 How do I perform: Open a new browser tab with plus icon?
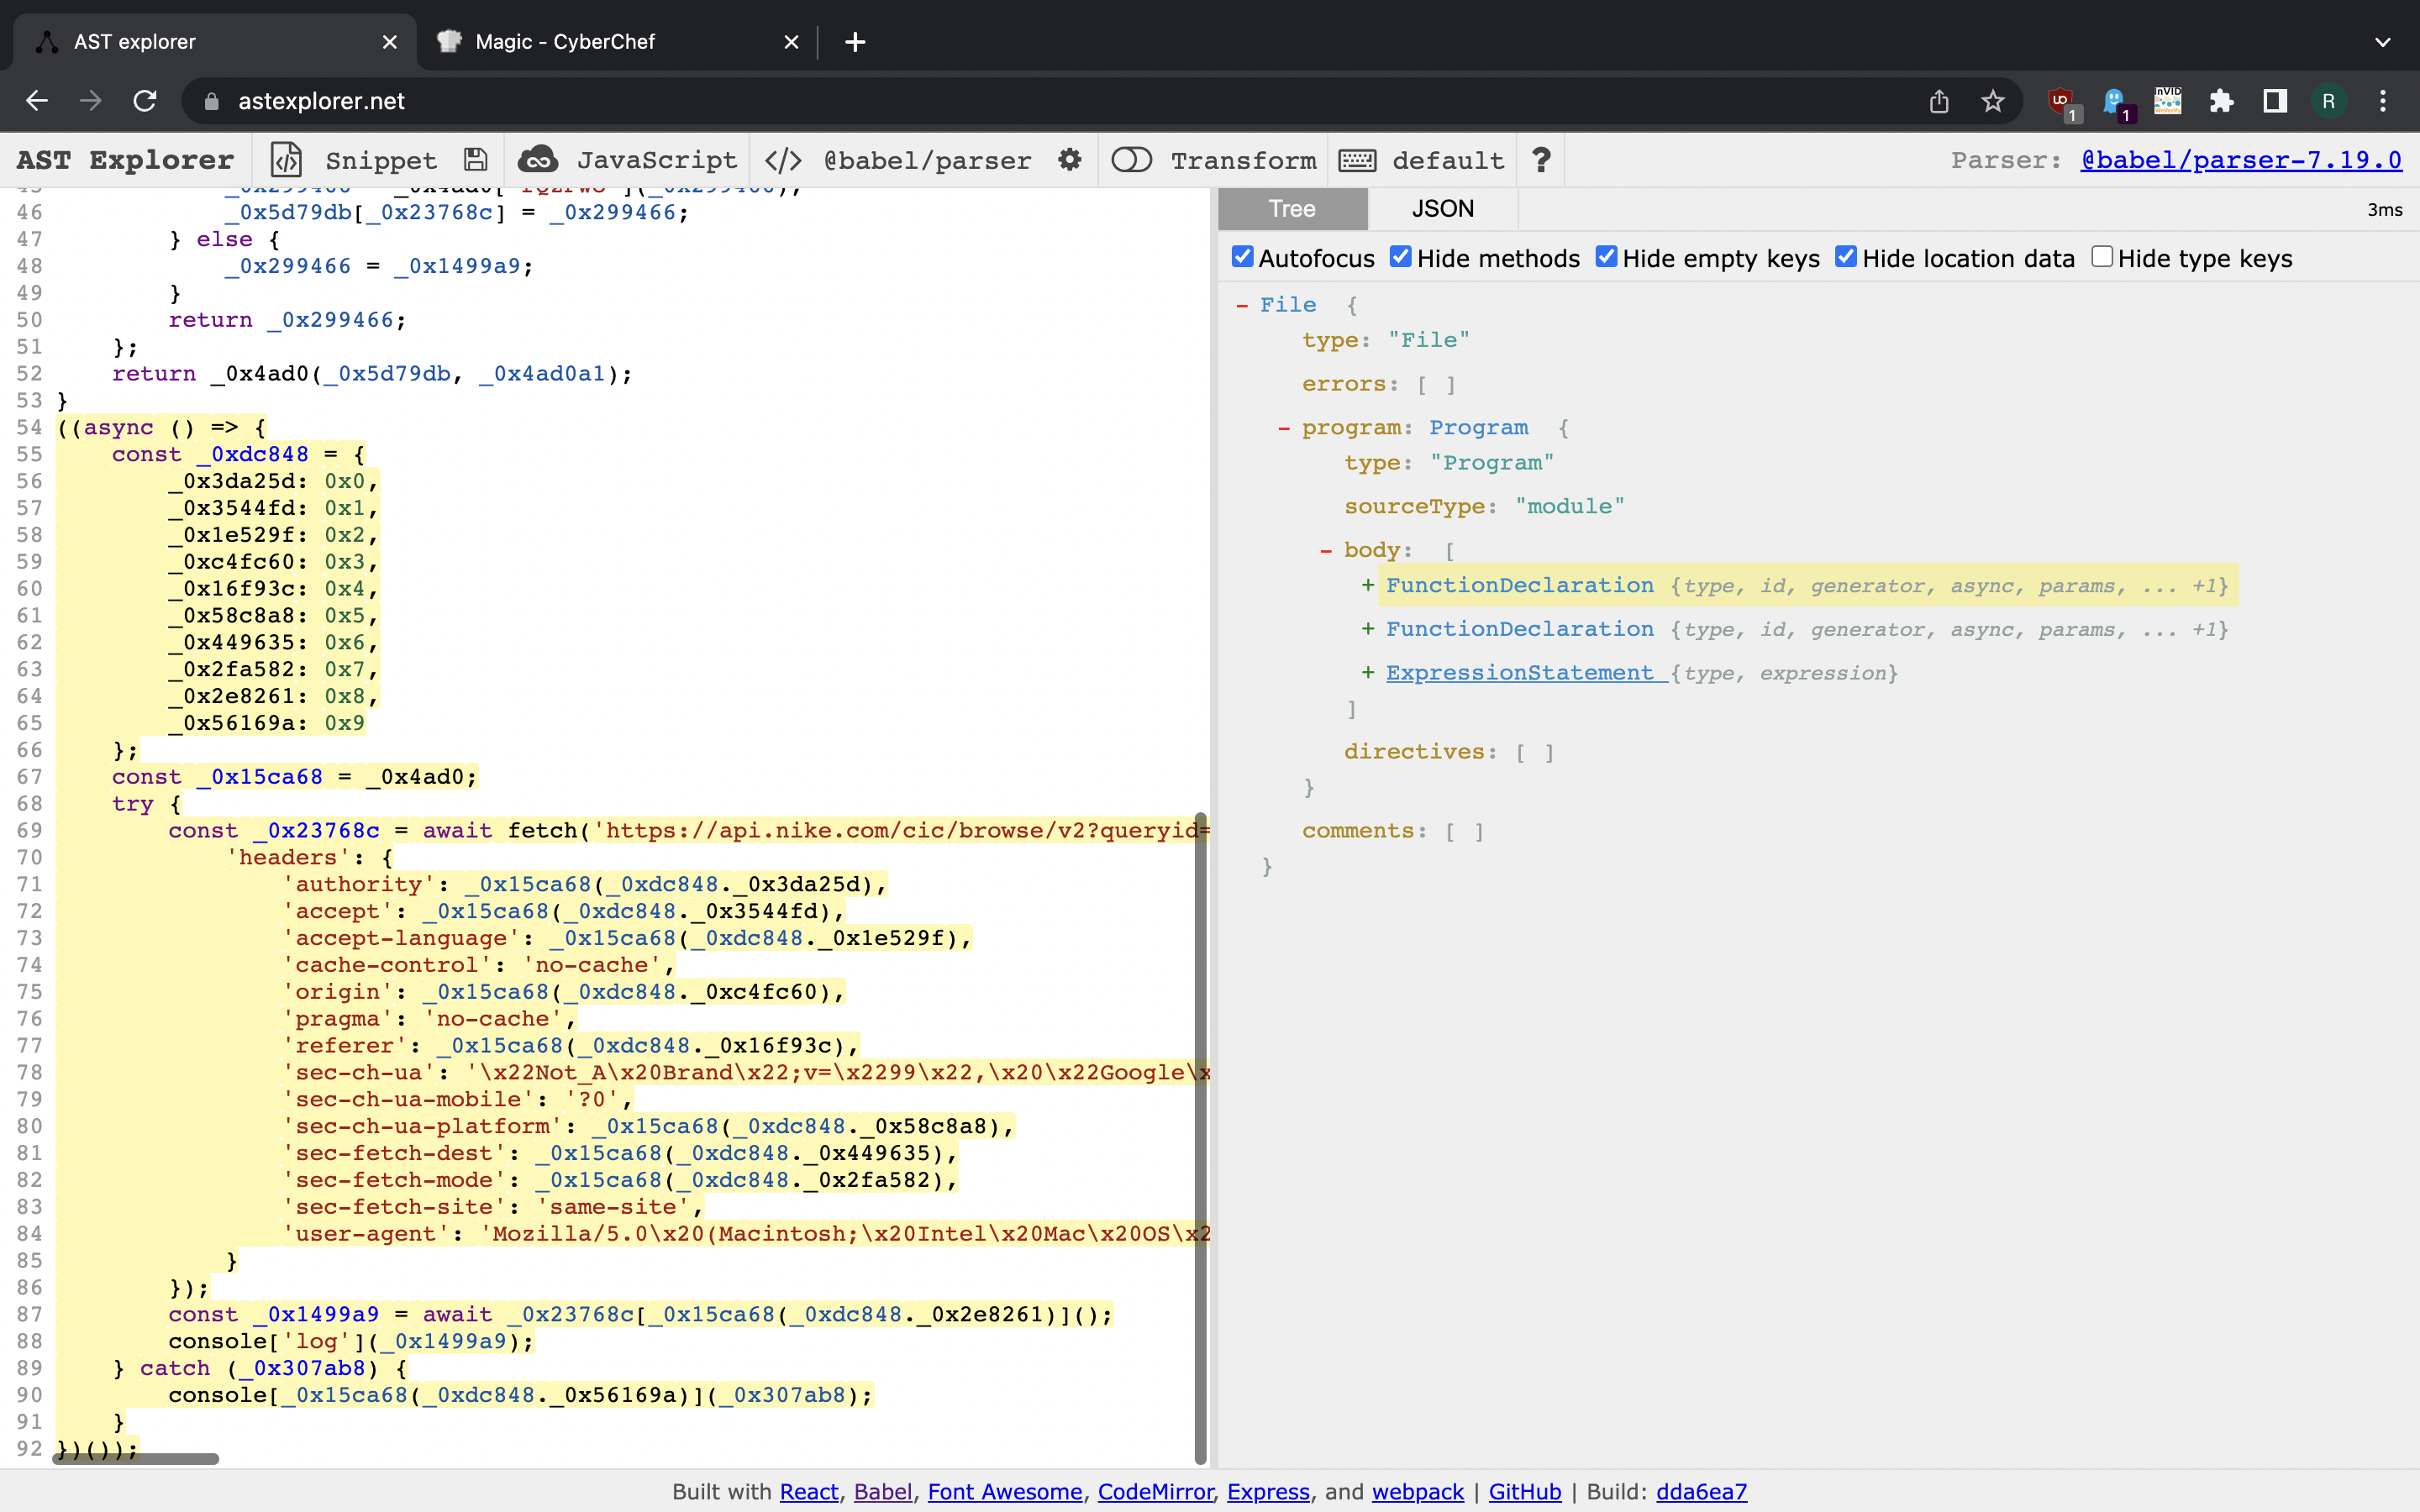(x=855, y=42)
